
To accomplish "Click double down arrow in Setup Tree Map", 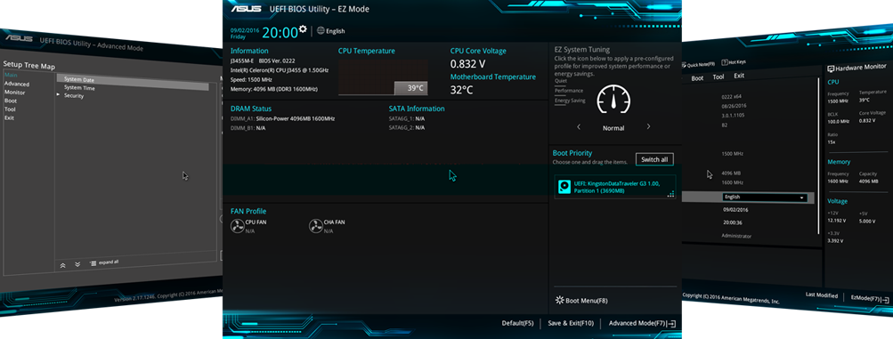I will coord(77,264).
